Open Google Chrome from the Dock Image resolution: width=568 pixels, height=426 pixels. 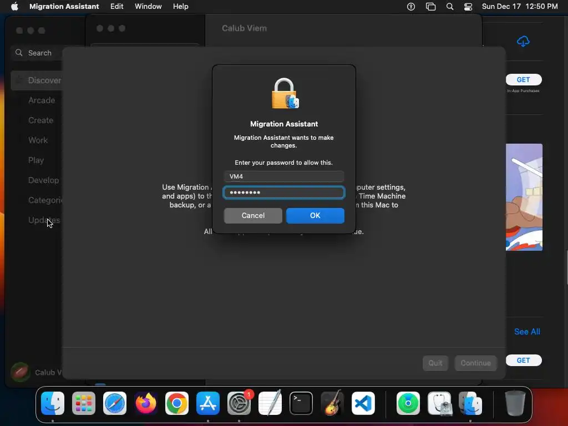pyautogui.click(x=177, y=403)
